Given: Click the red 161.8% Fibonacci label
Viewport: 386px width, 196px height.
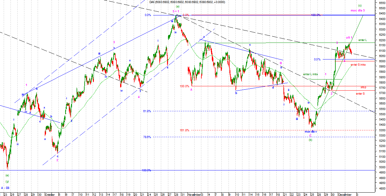Looking at the screenshot, I should coord(185,130).
